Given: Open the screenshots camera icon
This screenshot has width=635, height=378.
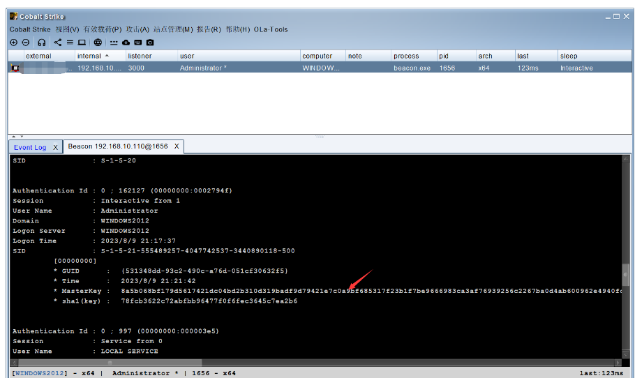Looking at the screenshot, I should [150, 43].
